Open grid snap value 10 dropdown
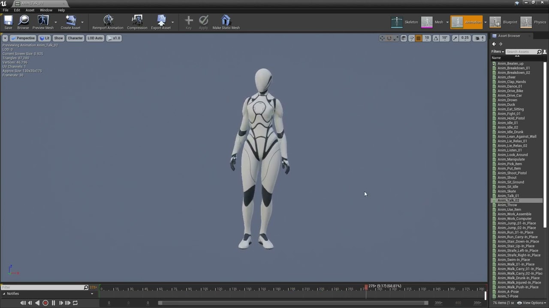This screenshot has width=549, height=308. tap(427, 38)
